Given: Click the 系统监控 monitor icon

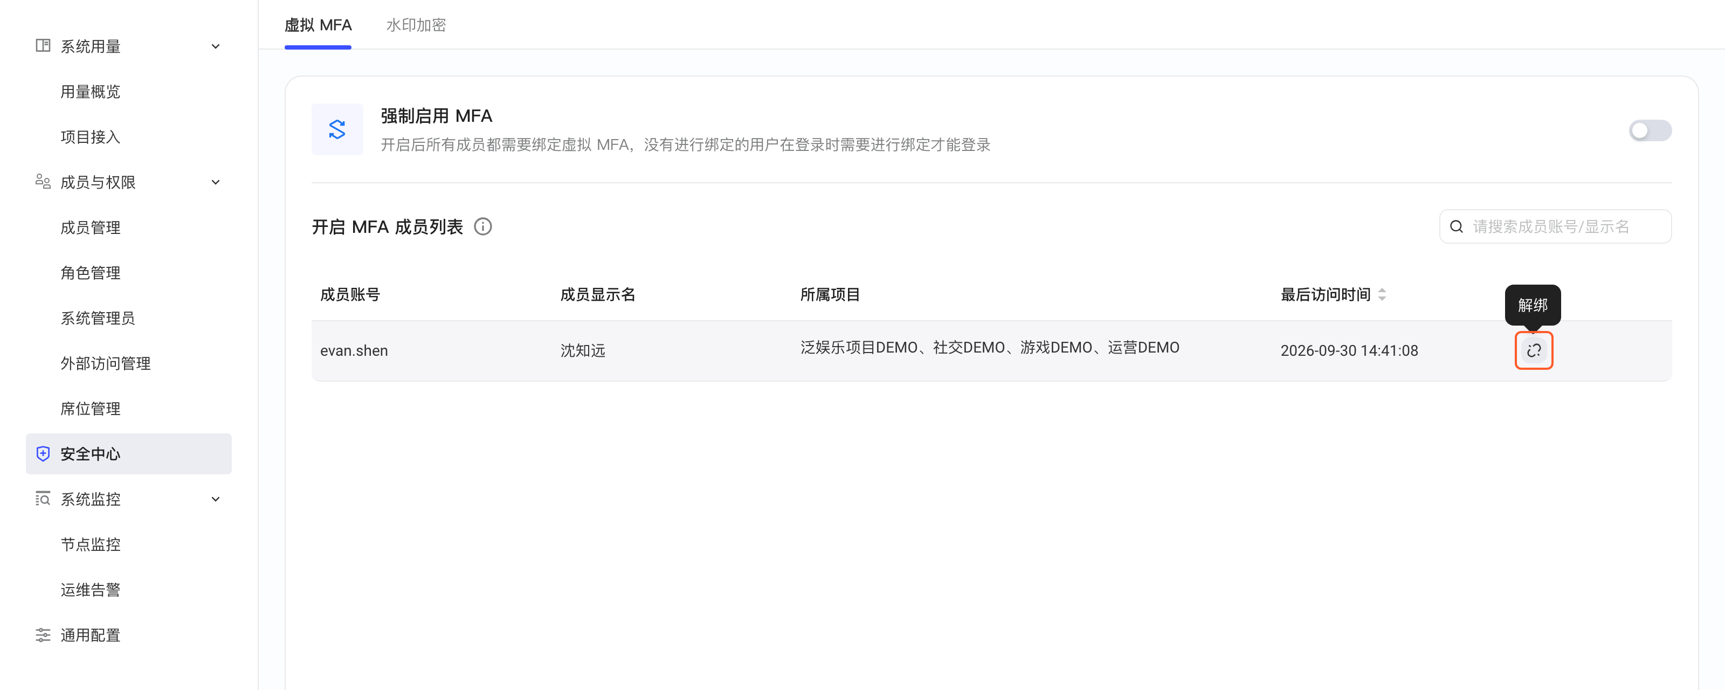Looking at the screenshot, I should [x=43, y=499].
